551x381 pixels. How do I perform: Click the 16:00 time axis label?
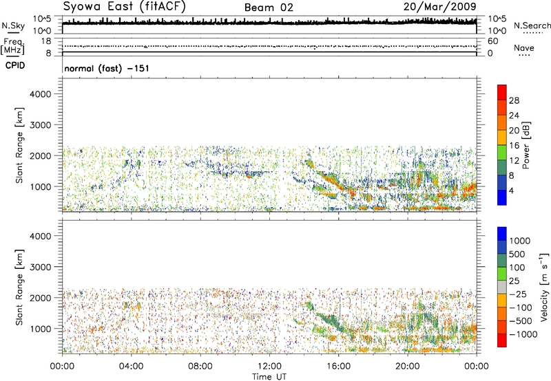point(338,367)
